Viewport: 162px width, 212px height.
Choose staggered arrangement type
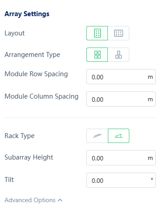click(119, 55)
